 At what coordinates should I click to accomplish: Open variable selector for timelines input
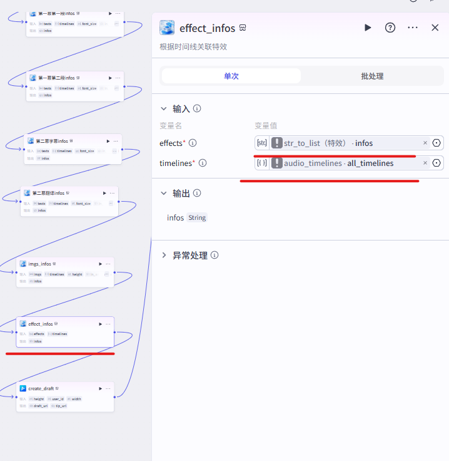[x=436, y=163]
